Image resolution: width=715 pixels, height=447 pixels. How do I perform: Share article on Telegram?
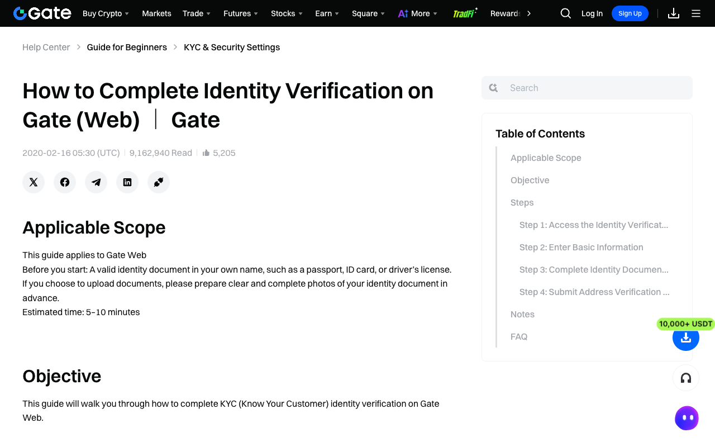click(96, 182)
